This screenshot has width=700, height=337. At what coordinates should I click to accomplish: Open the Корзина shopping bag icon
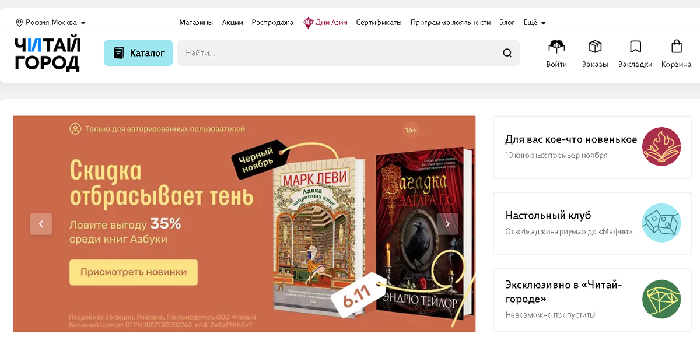click(677, 47)
